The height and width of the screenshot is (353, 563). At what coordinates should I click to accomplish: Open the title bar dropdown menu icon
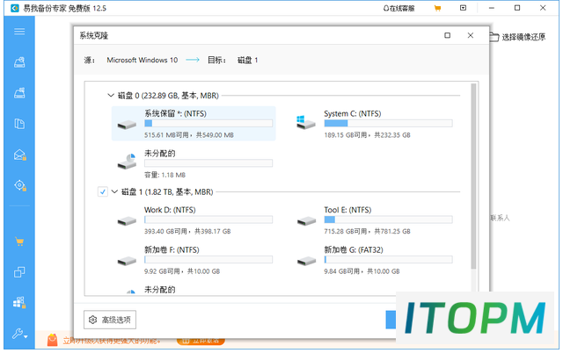point(464,8)
